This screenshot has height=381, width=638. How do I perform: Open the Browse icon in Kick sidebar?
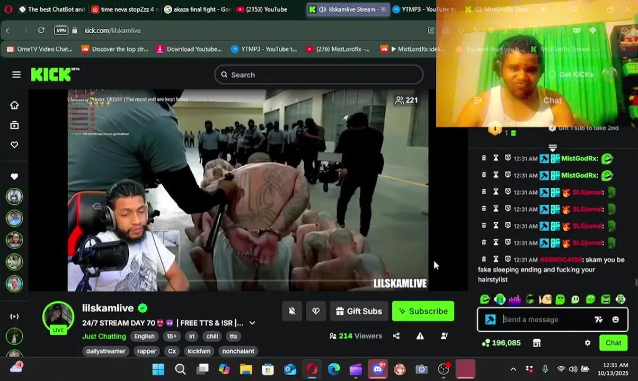[14, 125]
